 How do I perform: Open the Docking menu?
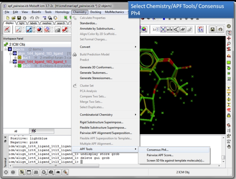(96, 12)
